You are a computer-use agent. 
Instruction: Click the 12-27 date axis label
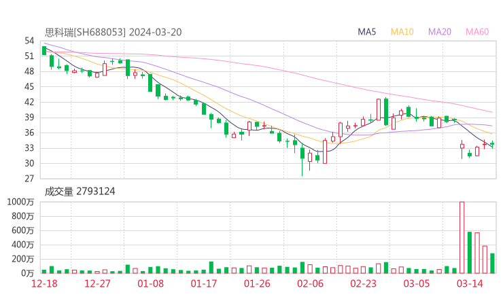(x=97, y=283)
